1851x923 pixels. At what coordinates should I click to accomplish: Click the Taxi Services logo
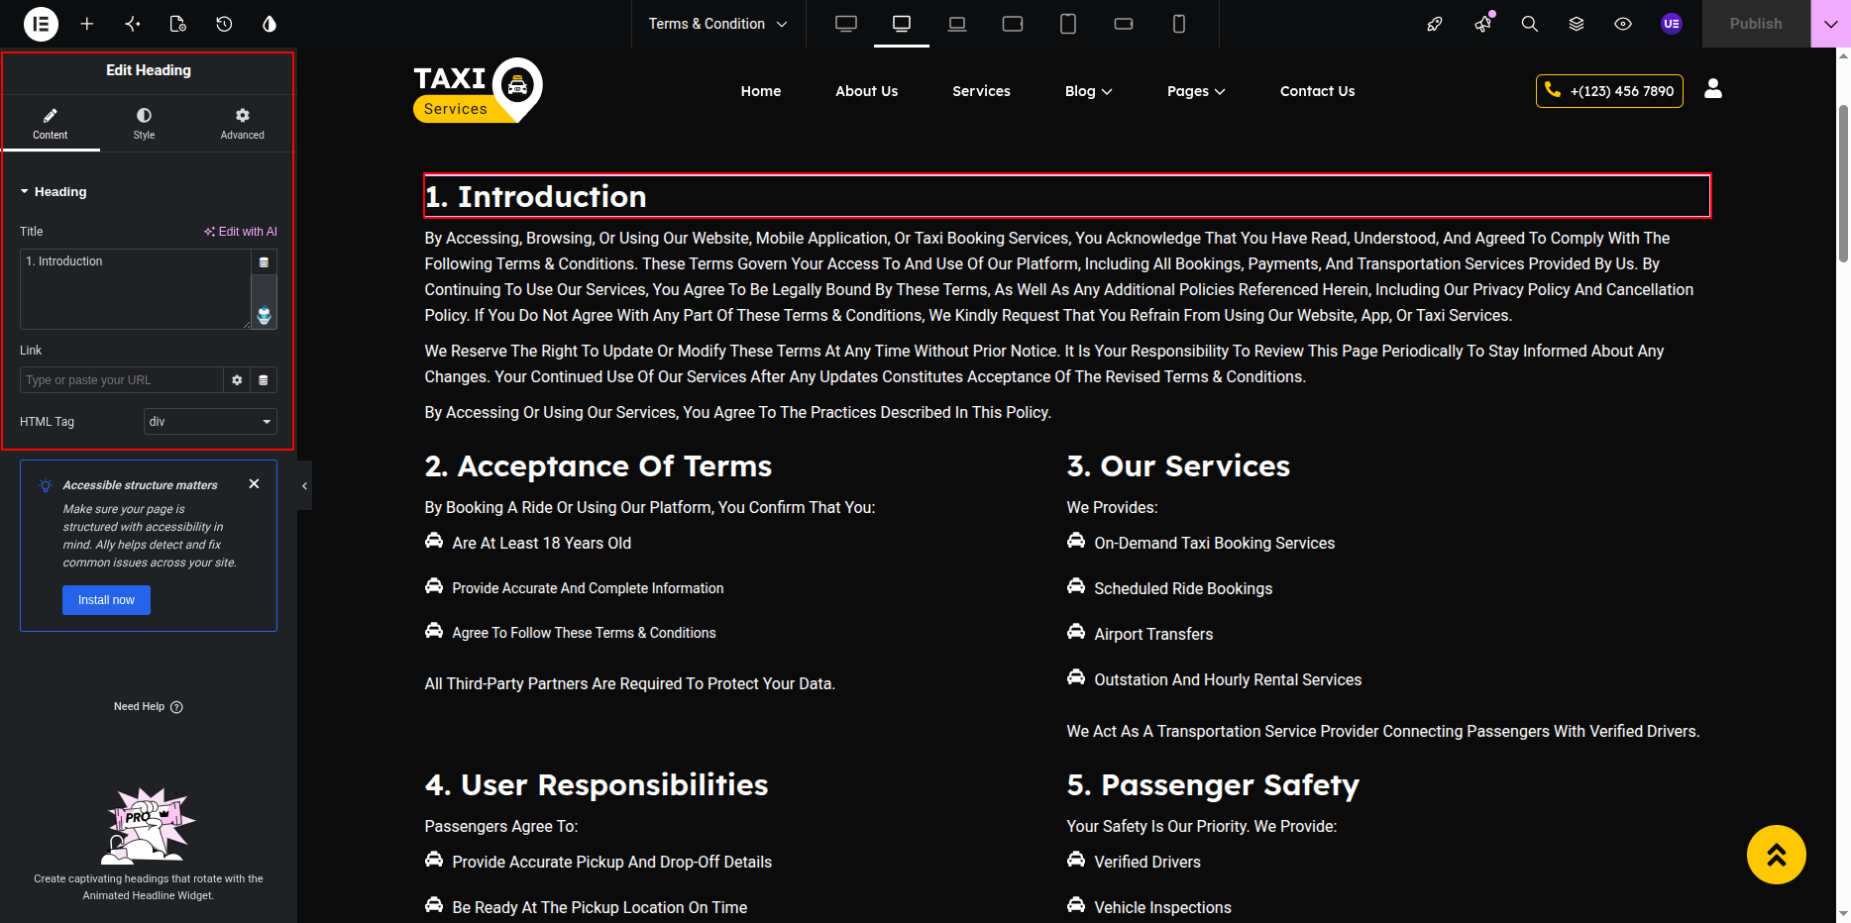(x=478, y=90)
